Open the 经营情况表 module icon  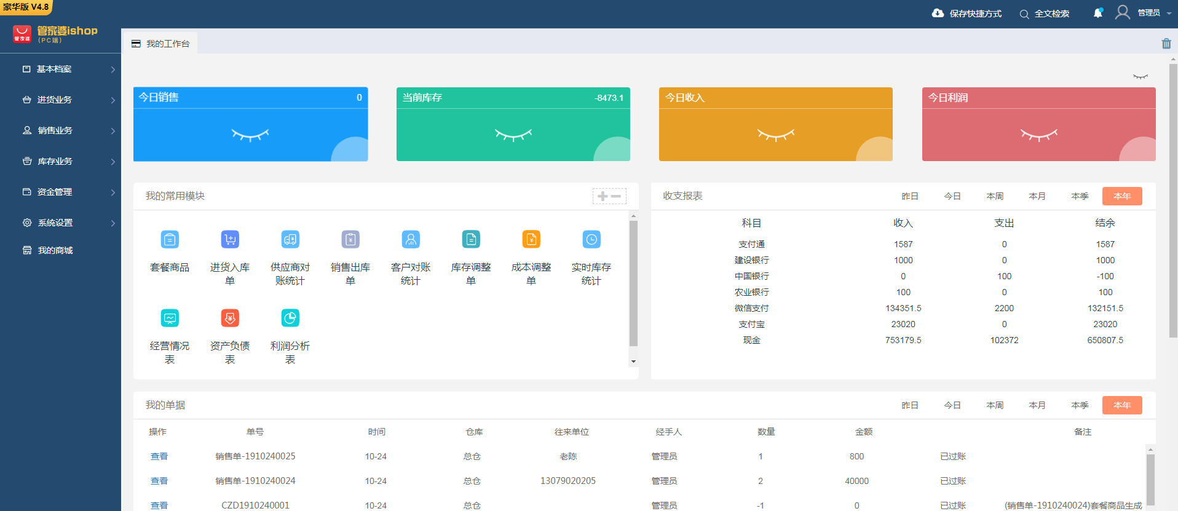[170, 318]
